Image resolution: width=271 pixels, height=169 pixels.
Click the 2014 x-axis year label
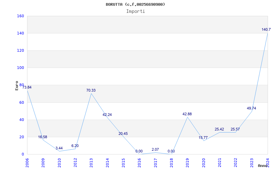[x=107, y=163]
